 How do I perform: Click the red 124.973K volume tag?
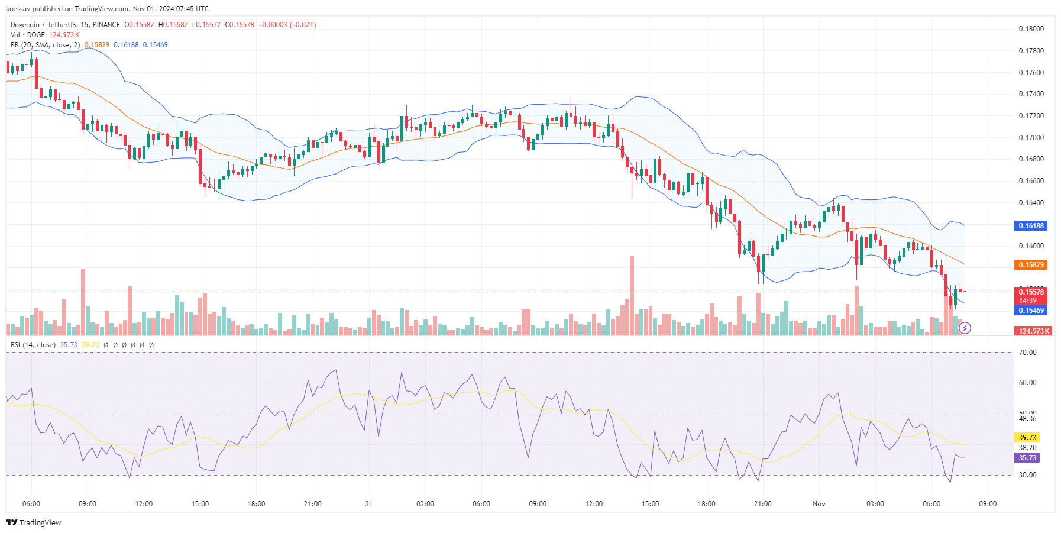point(1033,331)
